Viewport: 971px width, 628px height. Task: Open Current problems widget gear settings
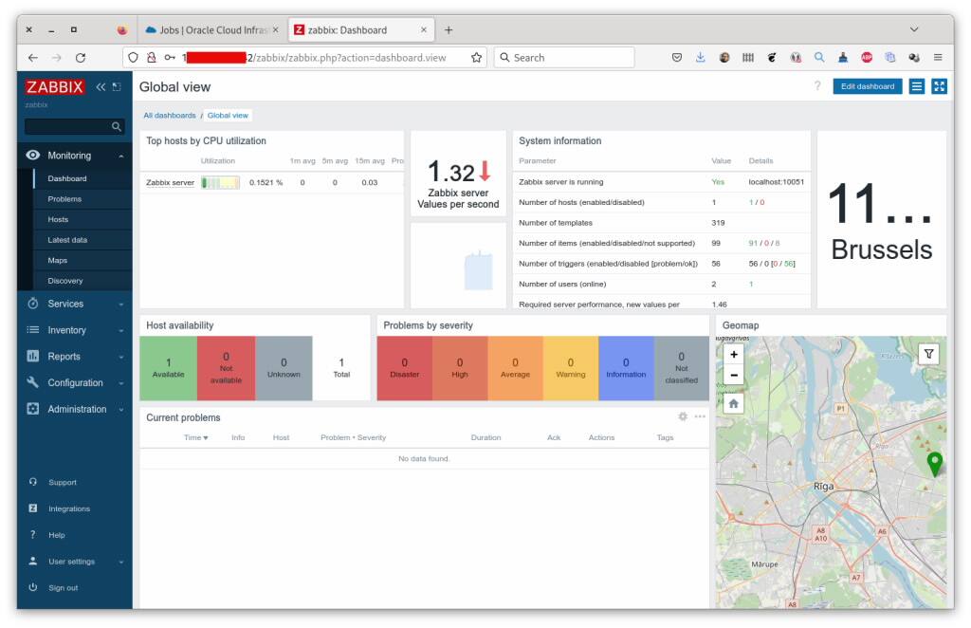pos(683,416)
